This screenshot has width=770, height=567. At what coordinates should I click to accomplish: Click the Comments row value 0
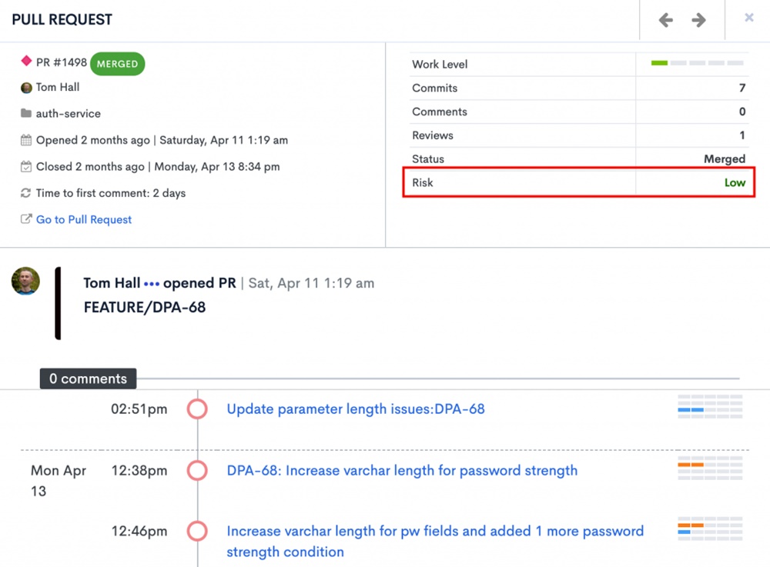point(742,112)
